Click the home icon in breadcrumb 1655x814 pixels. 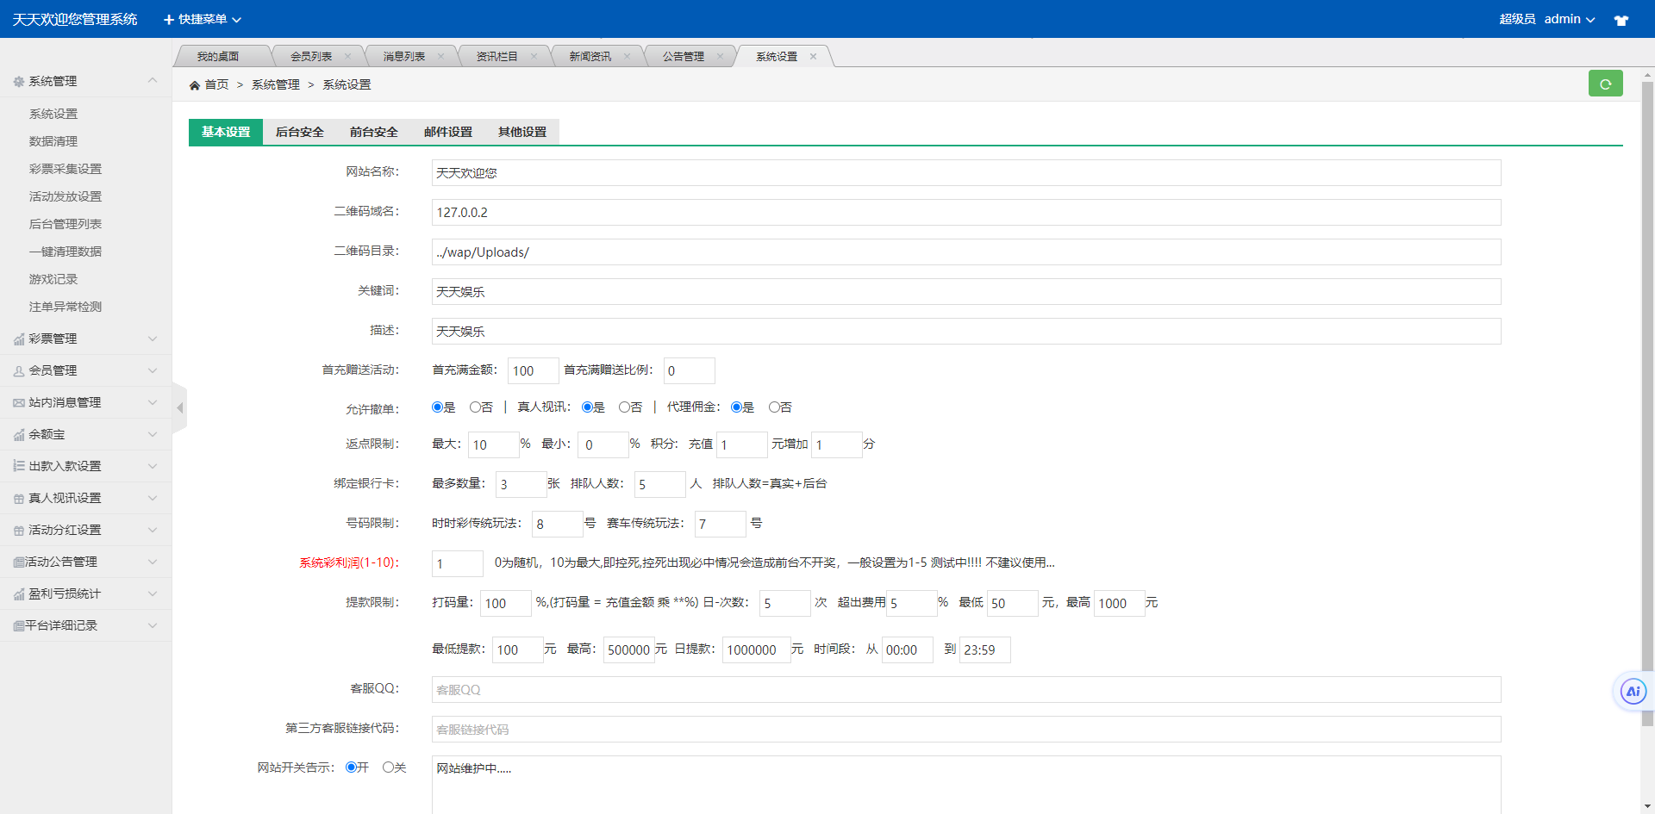pyautogui.click(x=195, y=84)
